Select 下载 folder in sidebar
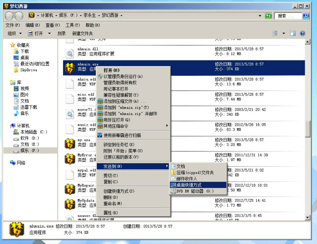 click(x=21, y=51)
